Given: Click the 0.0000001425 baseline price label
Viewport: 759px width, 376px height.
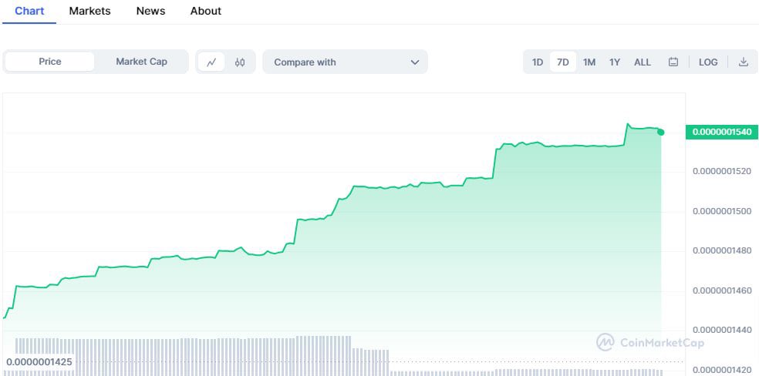Looking at the screenshot, I should click(x=39, y=361).
